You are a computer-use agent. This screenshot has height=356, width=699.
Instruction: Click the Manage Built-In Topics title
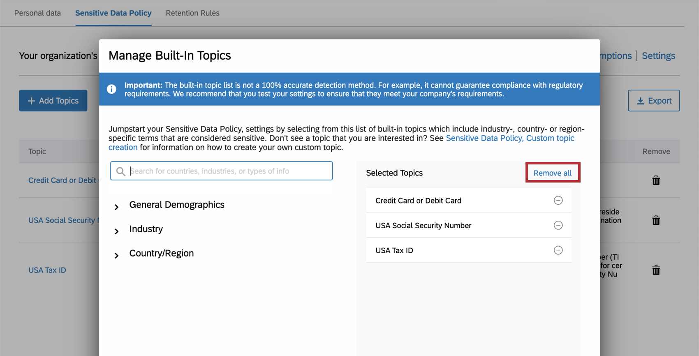[170, 55]
